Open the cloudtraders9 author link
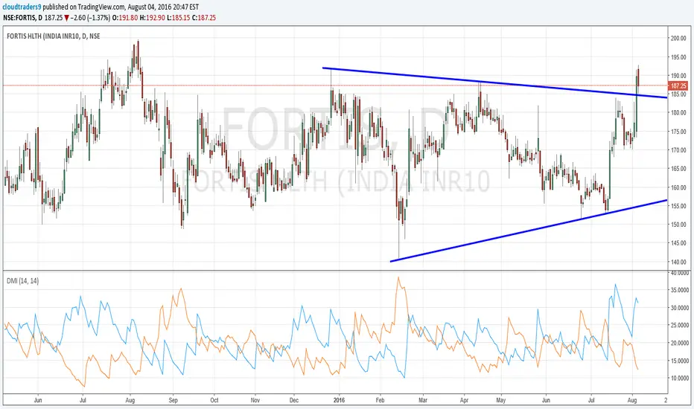Viewport: 694px width, 409px height. (x=22, y=7)
